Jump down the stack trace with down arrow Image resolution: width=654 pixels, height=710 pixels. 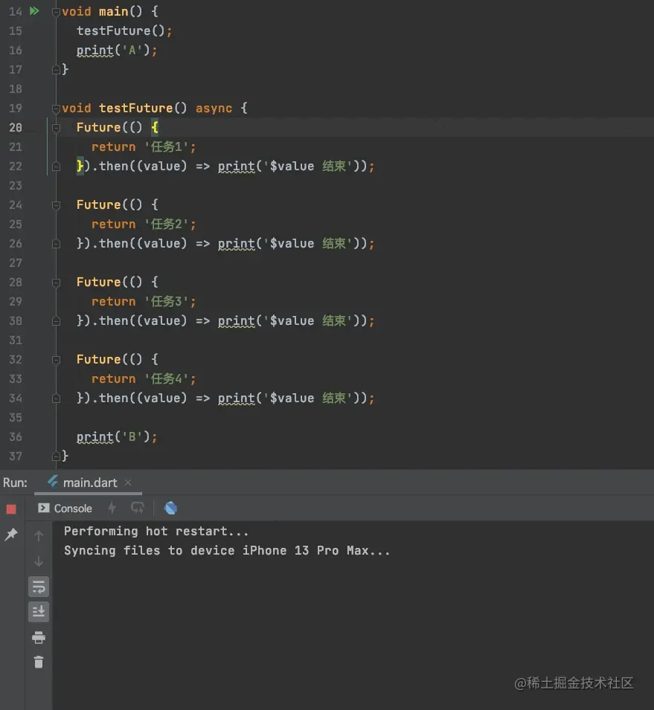[39, 561]
